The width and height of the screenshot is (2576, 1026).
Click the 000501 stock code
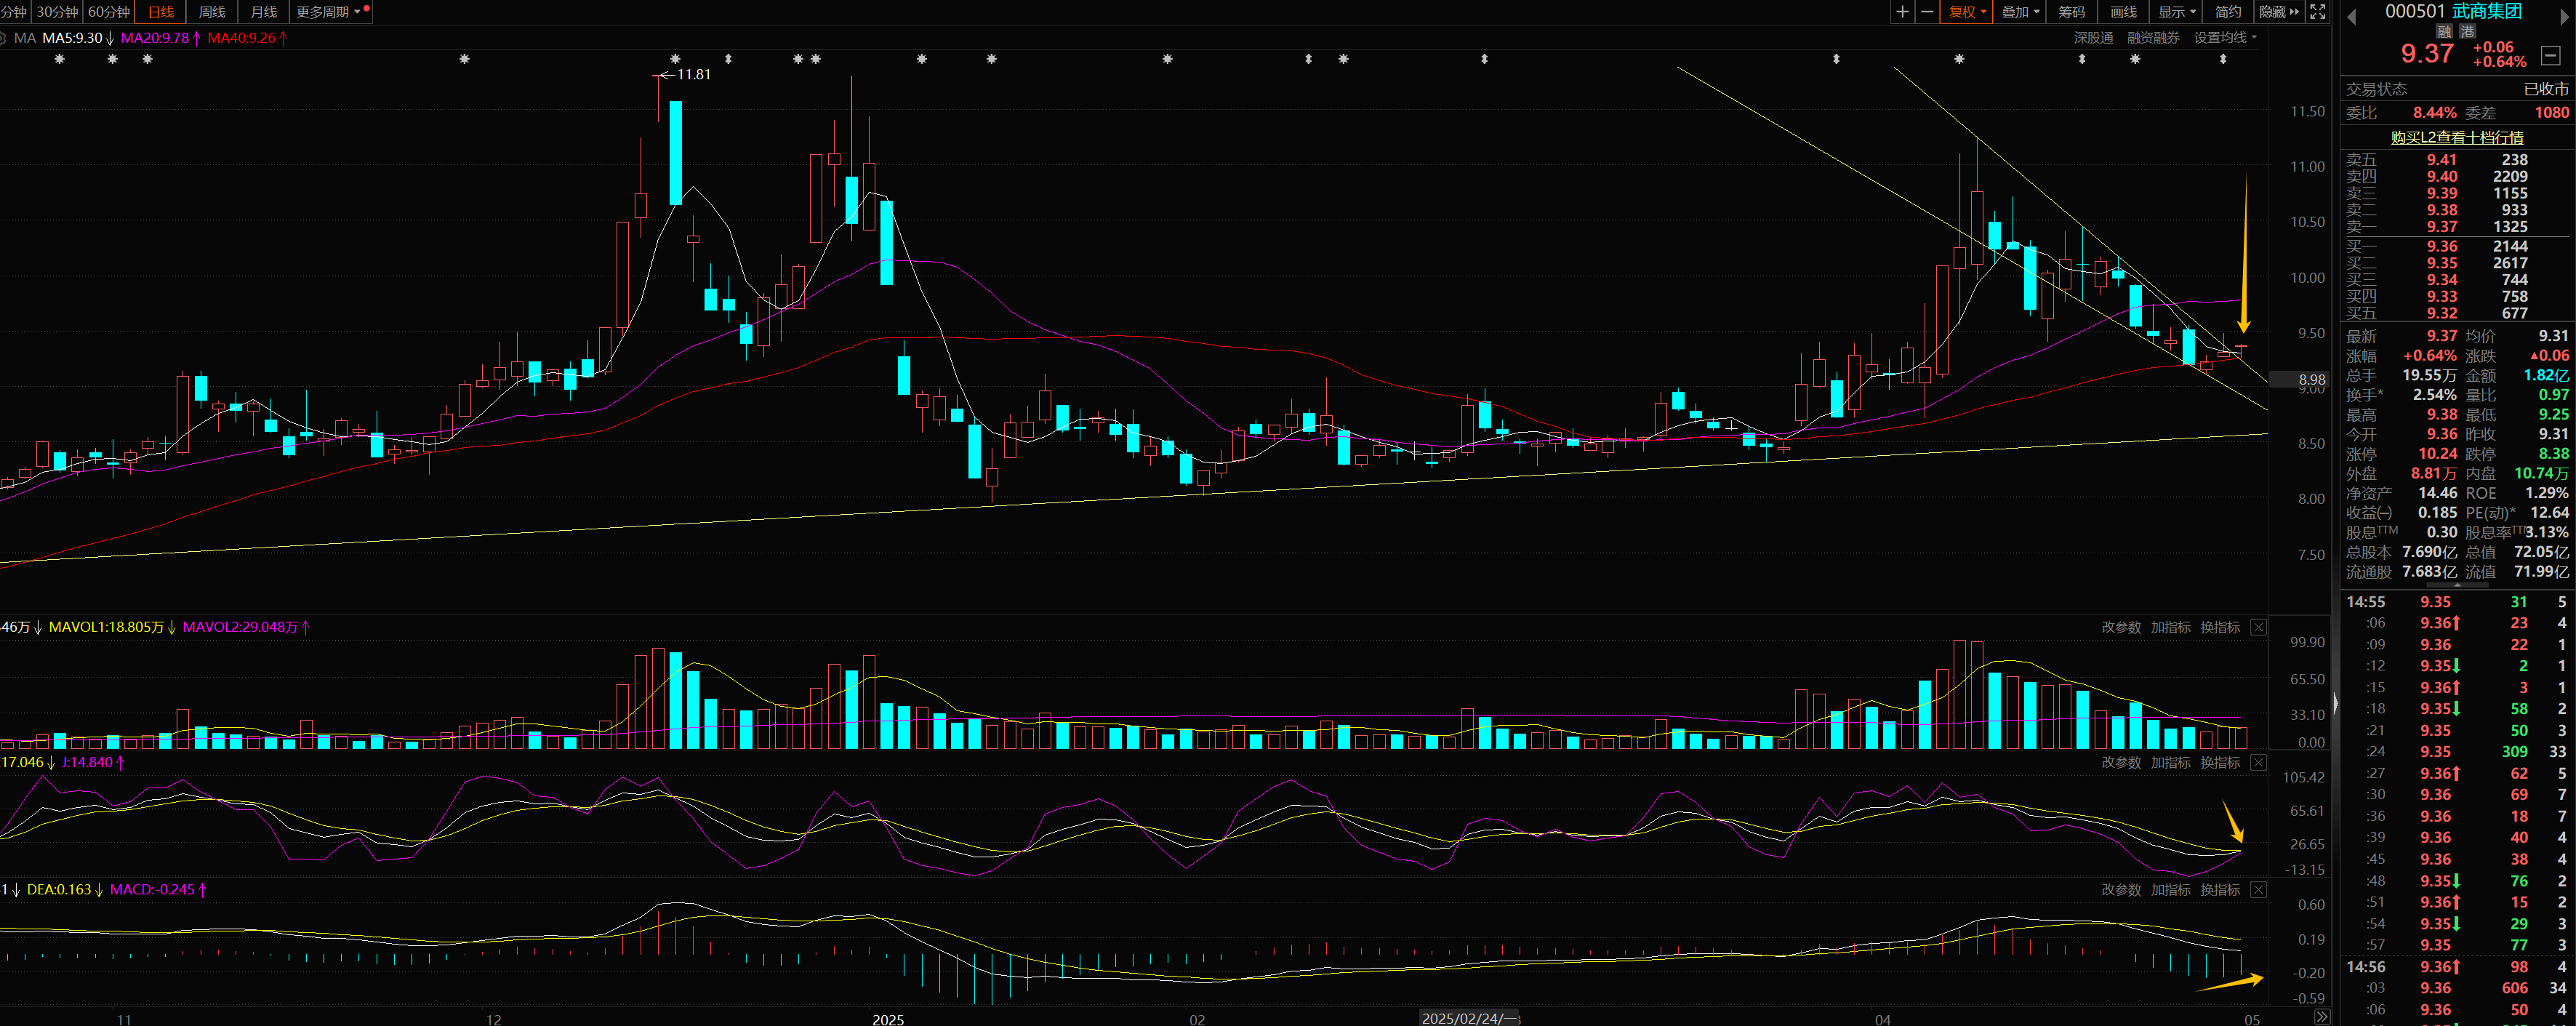pos(2414,11)
